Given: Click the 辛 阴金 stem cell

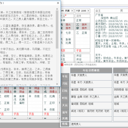Looking at the screenshot, I should [x=34, y=88].
